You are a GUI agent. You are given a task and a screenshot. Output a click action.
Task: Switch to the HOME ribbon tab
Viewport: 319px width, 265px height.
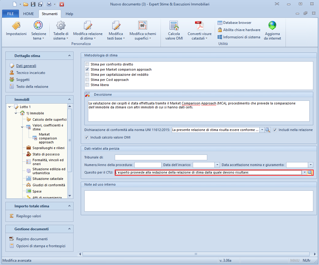pos(29,14)
